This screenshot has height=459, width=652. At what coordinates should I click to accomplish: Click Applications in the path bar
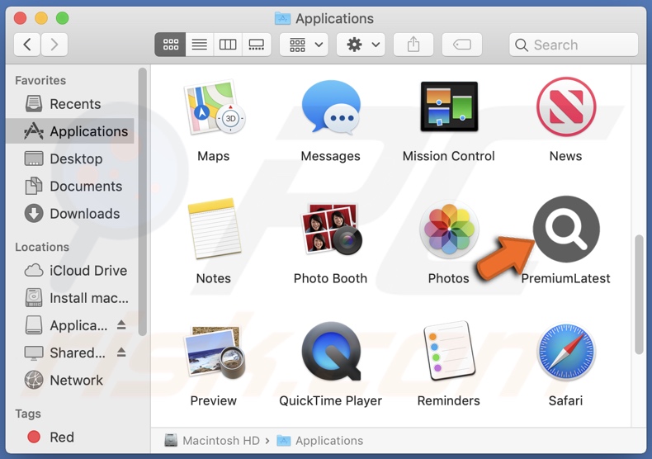[x=320, y=441]
